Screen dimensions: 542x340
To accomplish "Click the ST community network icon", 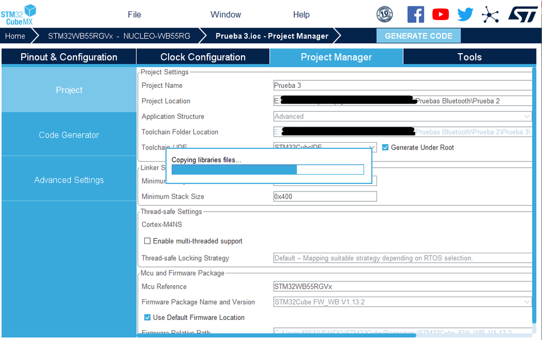I will click(490, 15).
